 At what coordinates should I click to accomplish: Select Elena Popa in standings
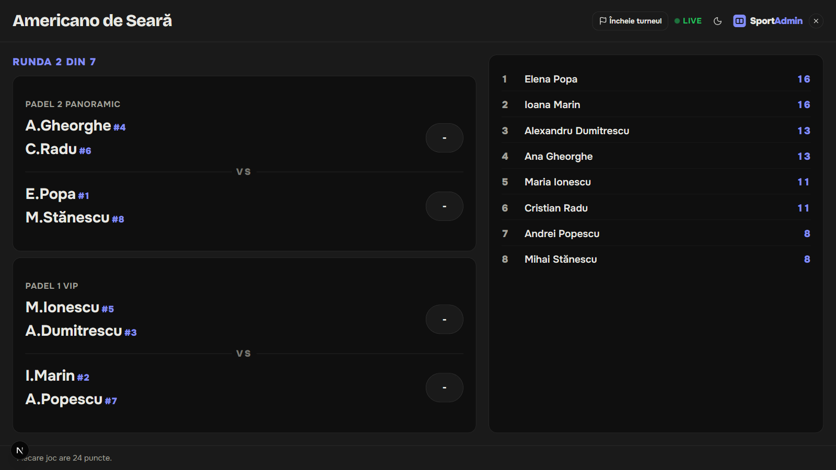tap(656, 79)
